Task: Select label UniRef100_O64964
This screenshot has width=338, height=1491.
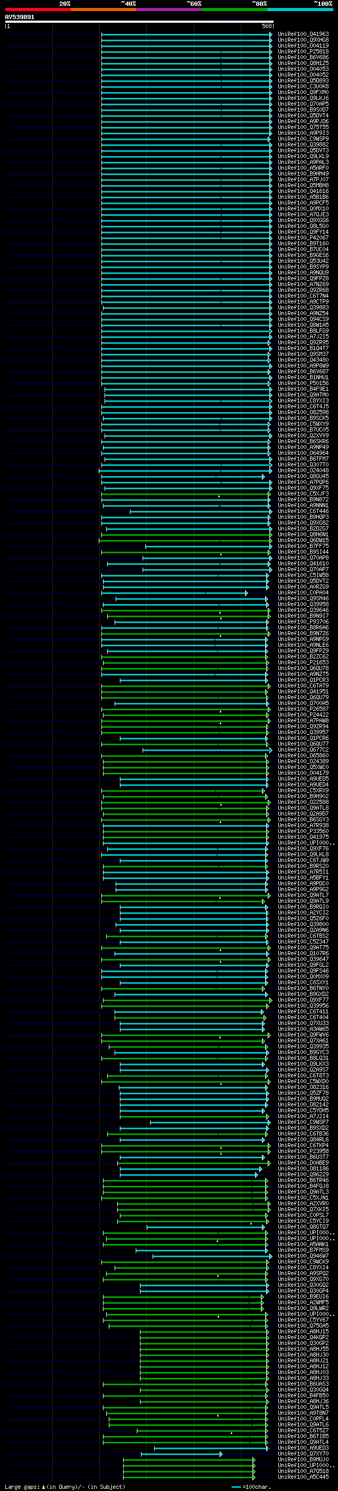Action: point(303,453)
